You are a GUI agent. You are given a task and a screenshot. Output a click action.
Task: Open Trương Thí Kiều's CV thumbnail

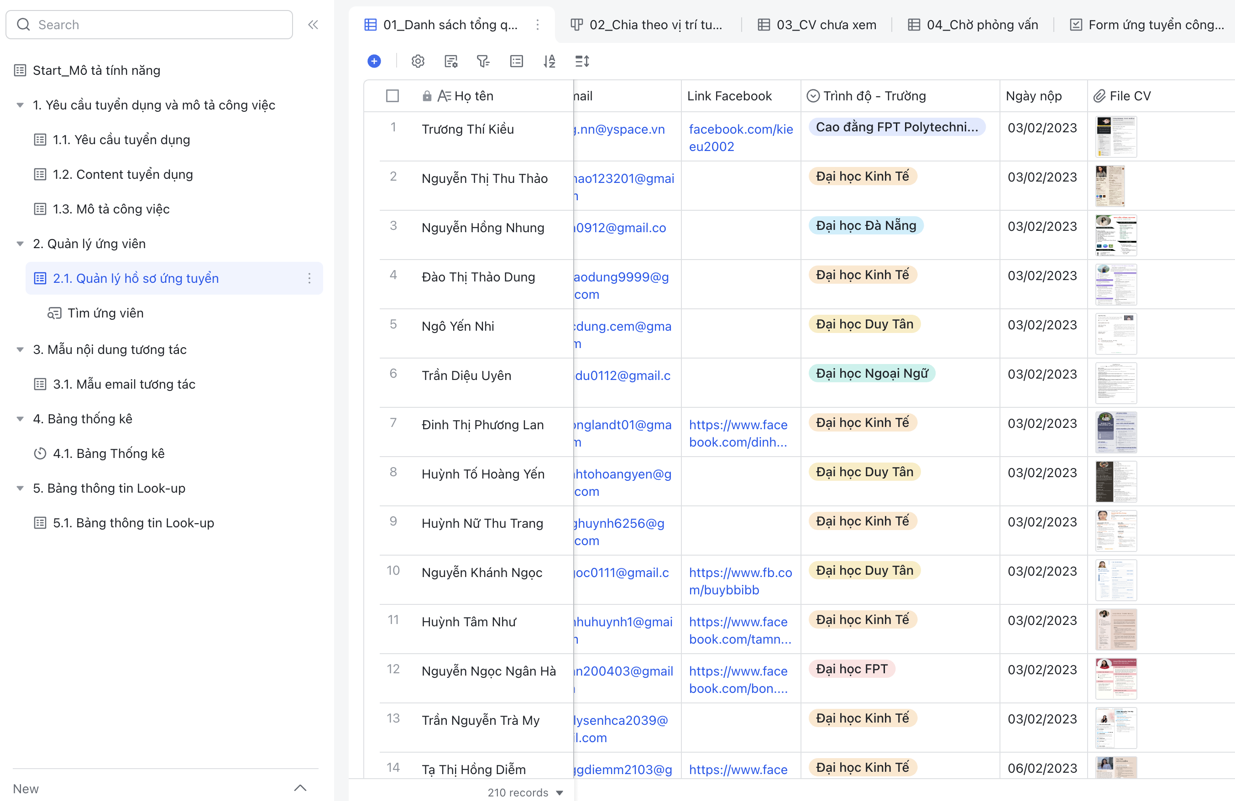pos(1115,137)
